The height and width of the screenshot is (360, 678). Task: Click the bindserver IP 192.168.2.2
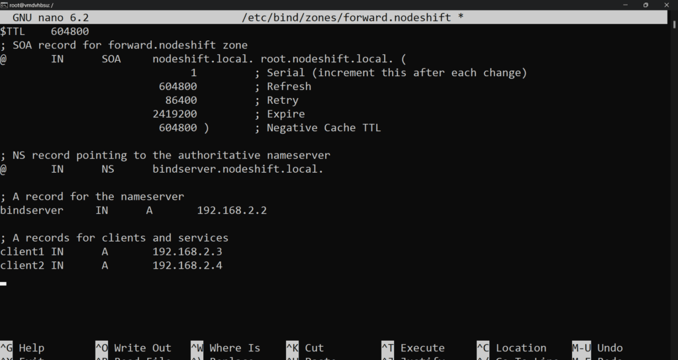[232, 210]
